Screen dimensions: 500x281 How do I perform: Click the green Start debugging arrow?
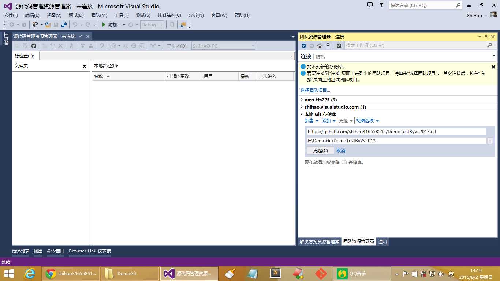click(104, 25)
